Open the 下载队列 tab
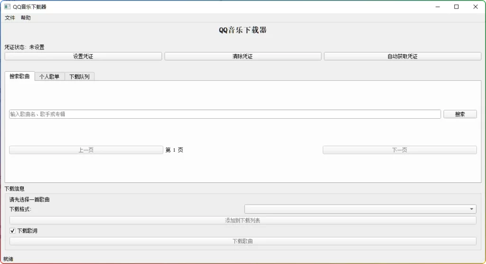The height and width of the screenshot is (264, 486). (x=79, y=76)
